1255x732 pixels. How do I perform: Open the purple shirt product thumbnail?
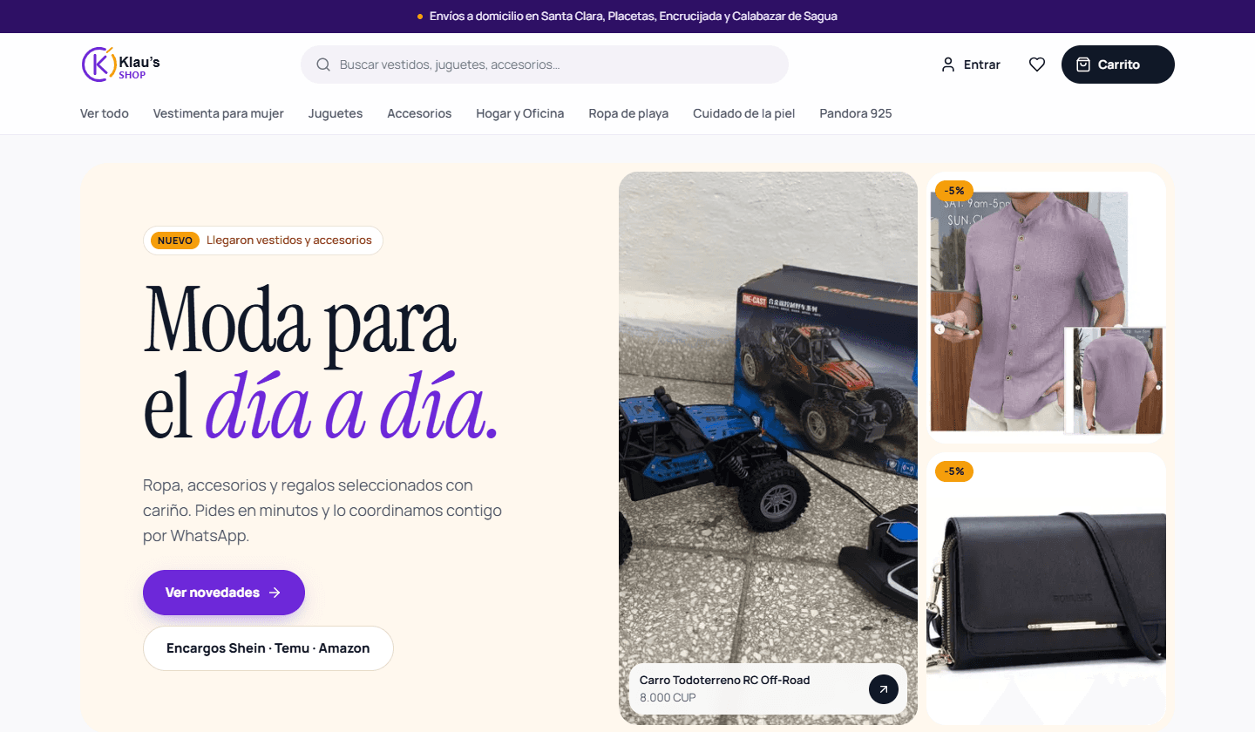point(1046,308)
